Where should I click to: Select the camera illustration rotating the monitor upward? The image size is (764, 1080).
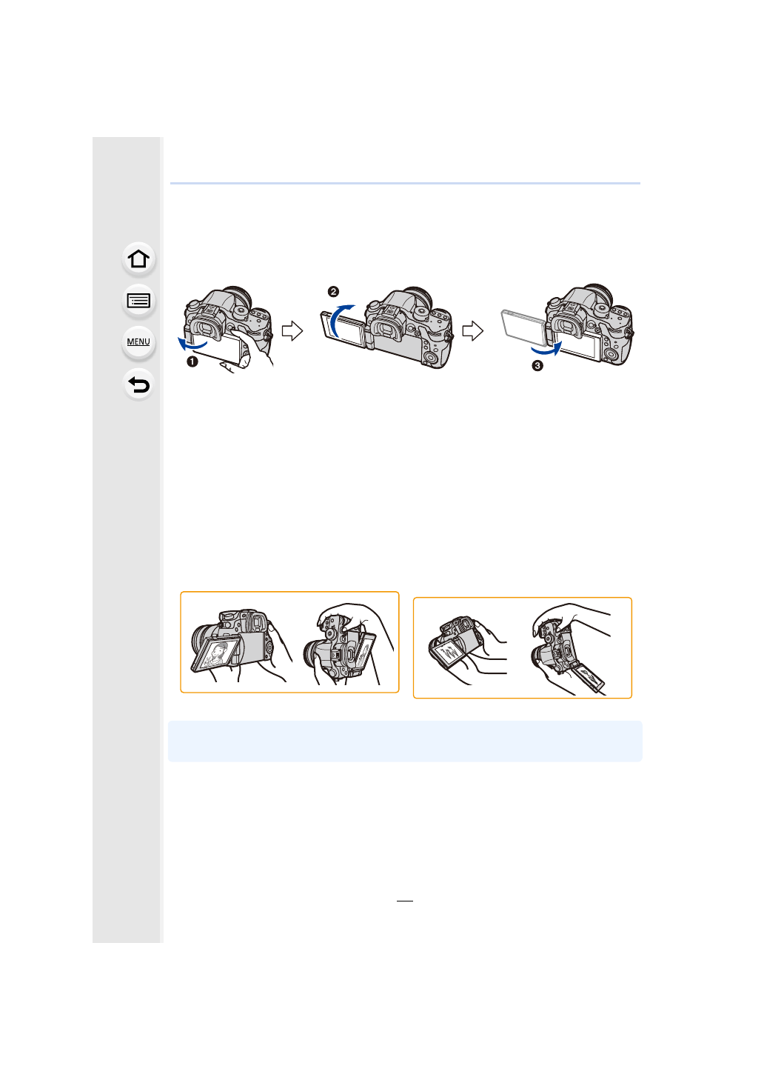pos(387,327)
